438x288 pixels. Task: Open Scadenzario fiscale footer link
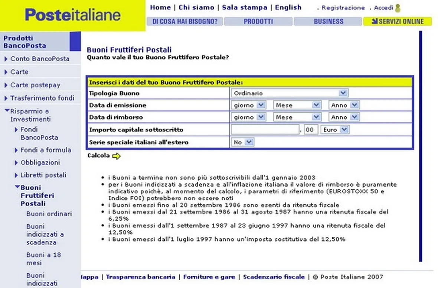274,277
